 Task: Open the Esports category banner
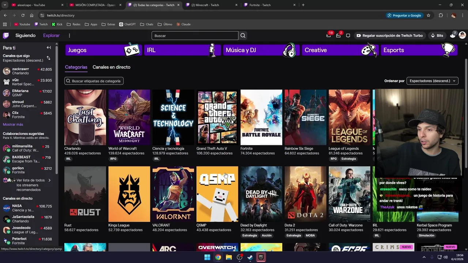pos(419,50)
